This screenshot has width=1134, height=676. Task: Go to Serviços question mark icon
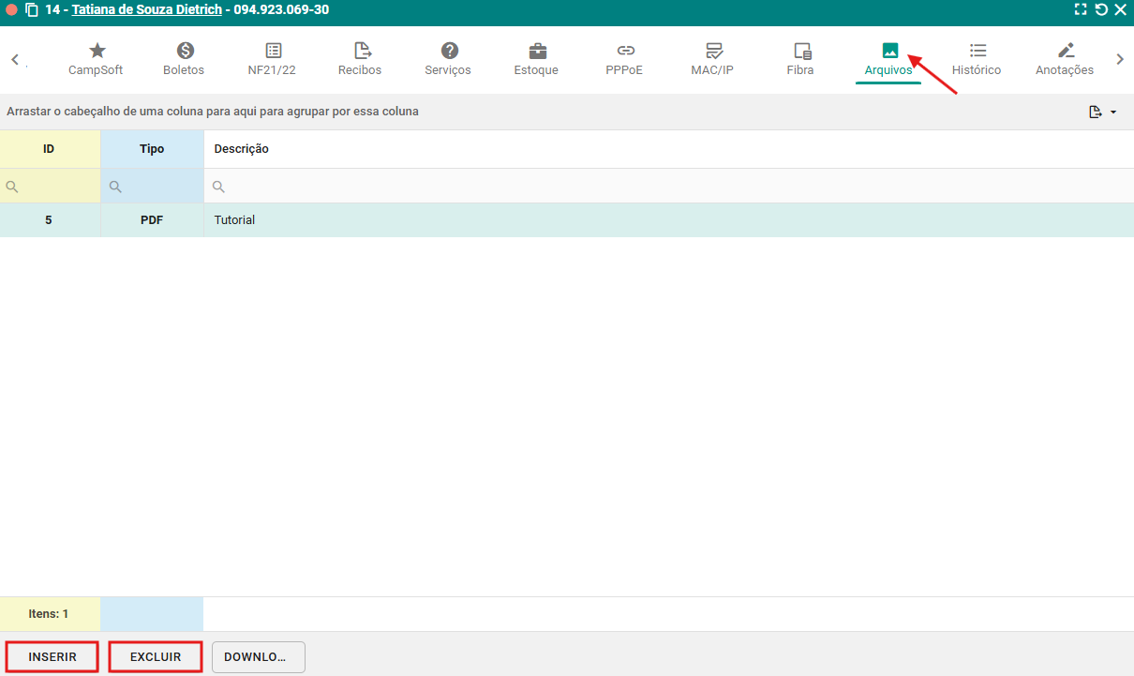click(448, 52)
